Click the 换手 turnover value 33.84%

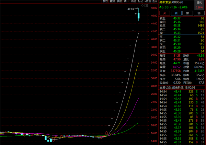pyautogui.click(x=176, y=75)
